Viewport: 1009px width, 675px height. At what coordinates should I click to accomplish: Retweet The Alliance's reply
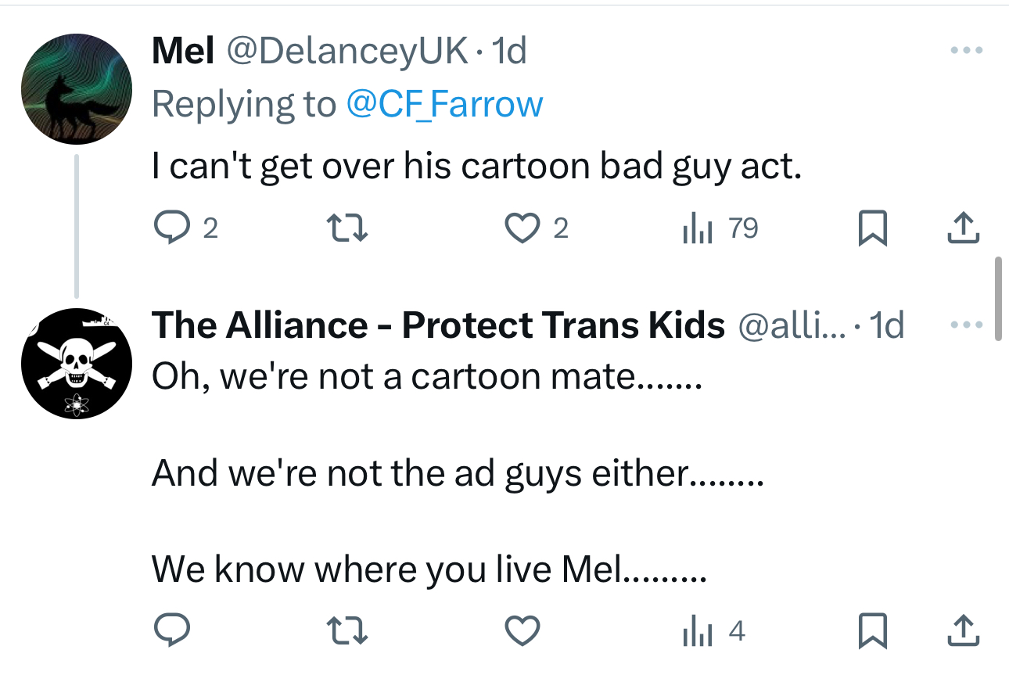pos(345,630)
